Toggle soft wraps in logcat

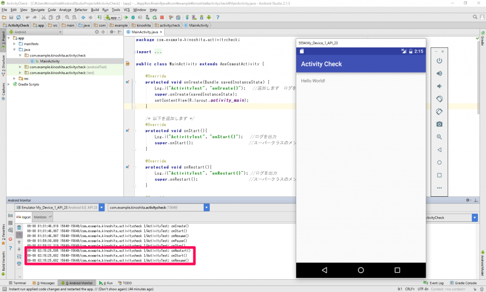[x=19, y=256]
